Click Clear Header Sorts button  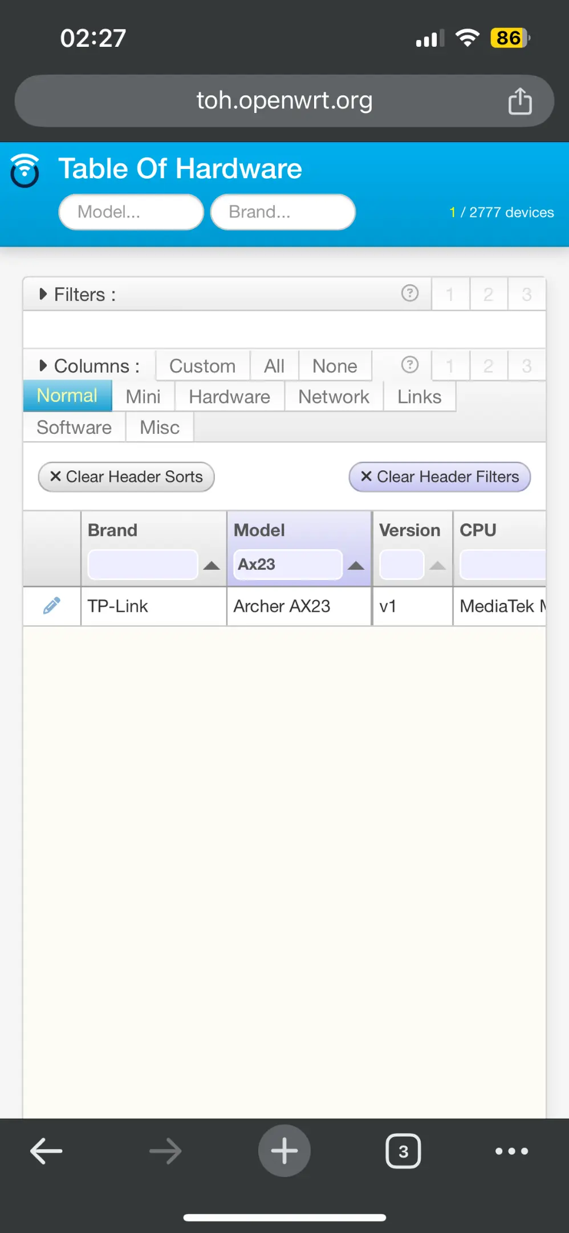126,477
